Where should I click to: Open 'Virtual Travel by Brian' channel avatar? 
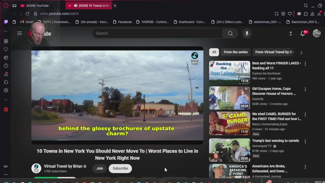point(36,168)
